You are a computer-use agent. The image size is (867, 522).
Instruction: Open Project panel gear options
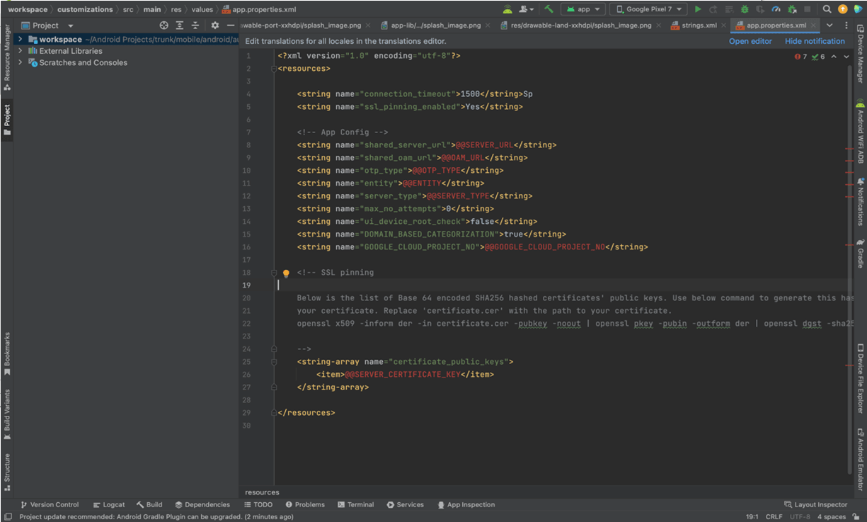point(215,25)
